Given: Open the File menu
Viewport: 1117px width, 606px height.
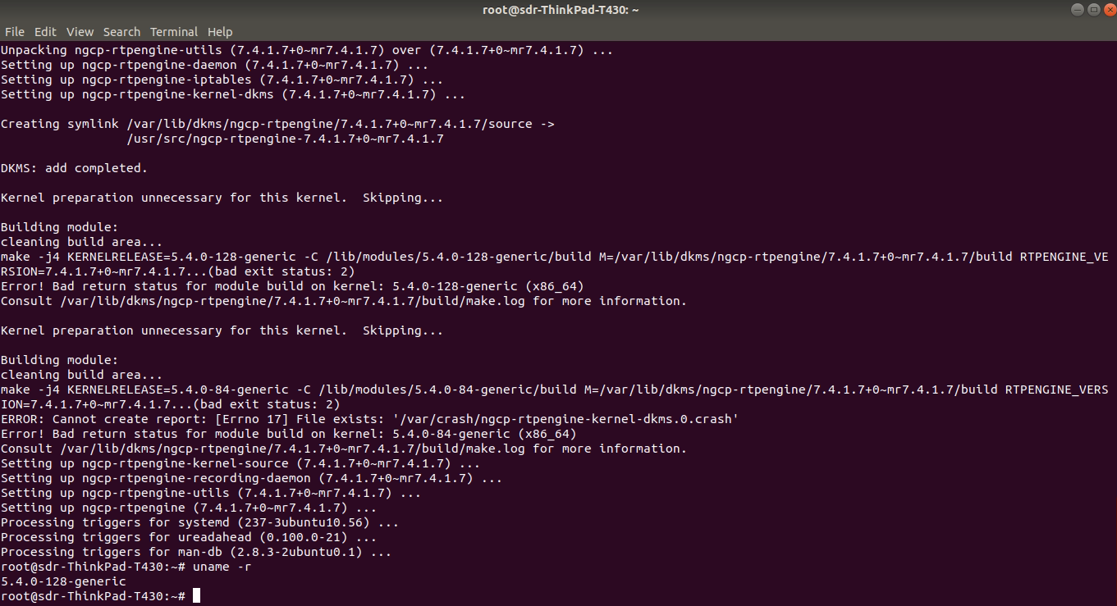Looking at the screenshot, I should (15, 31).
